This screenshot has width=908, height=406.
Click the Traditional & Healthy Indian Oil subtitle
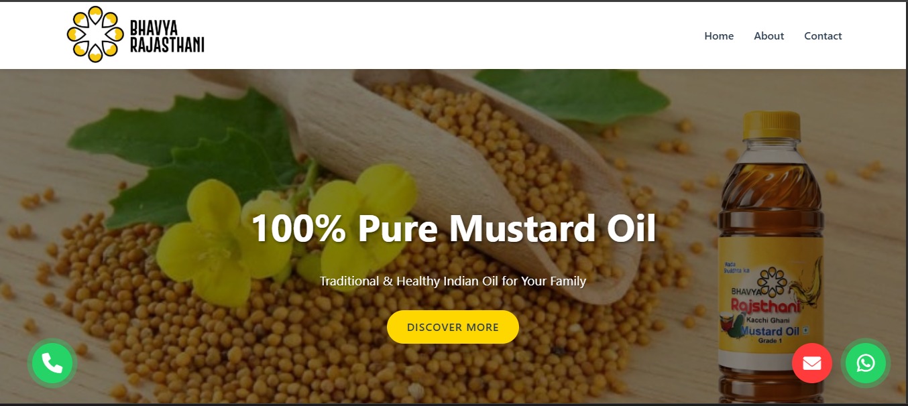click(453, 281)
